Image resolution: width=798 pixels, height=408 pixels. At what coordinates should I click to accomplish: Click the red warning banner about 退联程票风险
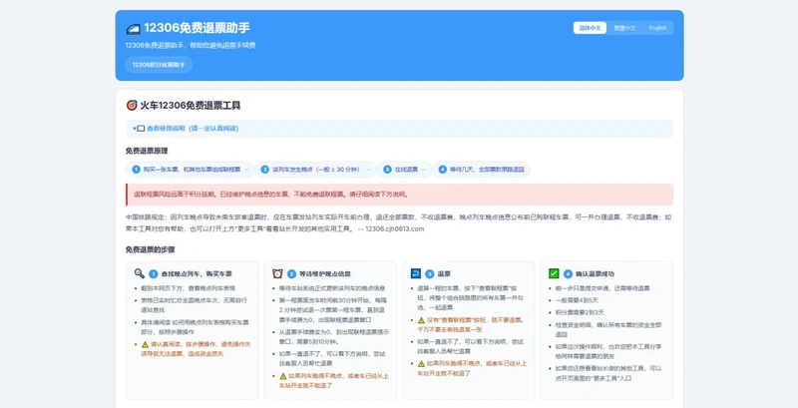400,195
